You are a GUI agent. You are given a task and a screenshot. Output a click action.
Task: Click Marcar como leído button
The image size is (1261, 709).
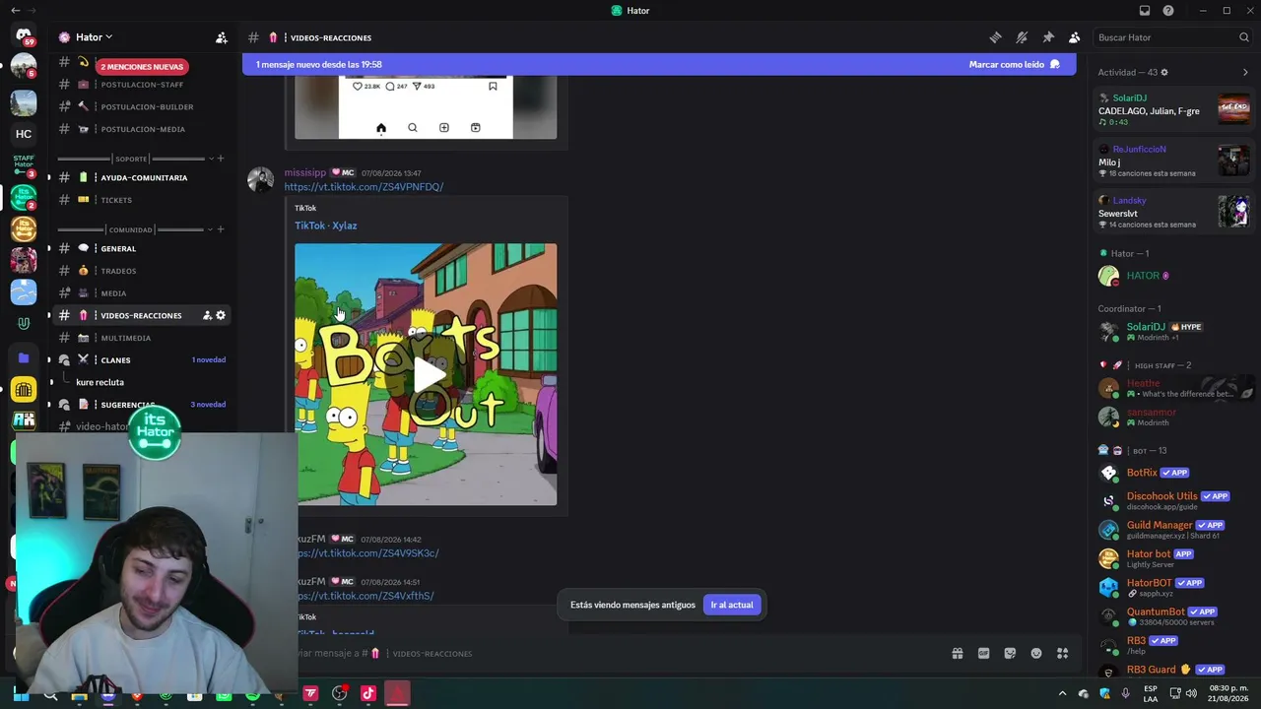(1014, 64)
